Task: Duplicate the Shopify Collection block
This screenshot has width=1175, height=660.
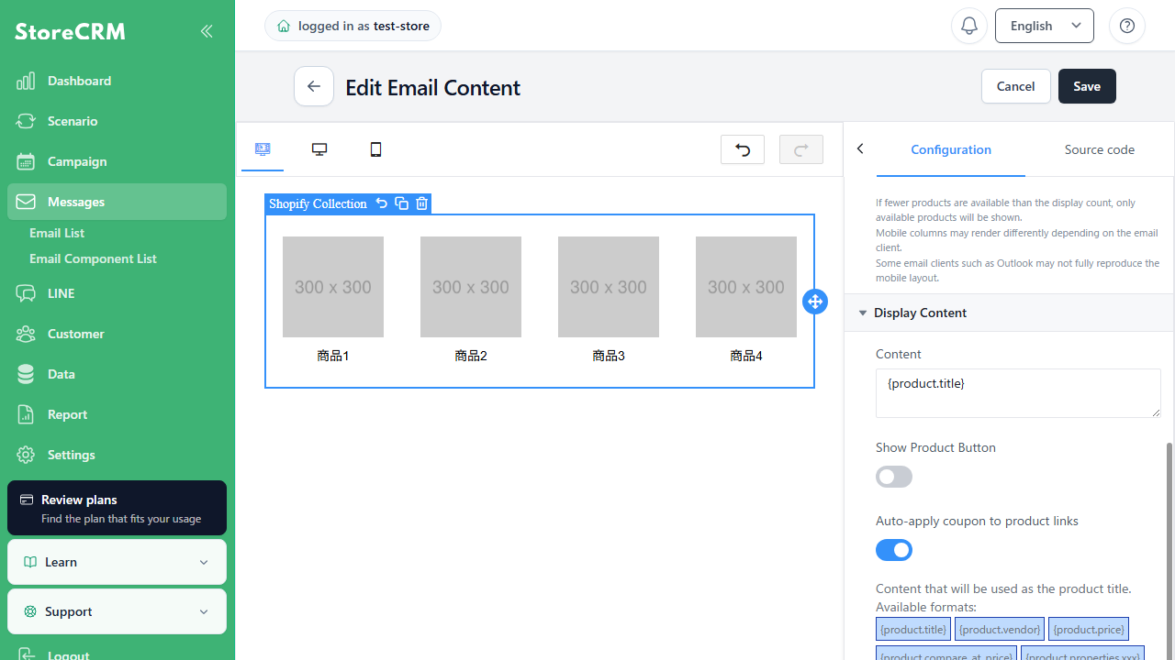Action: point(401,203)
